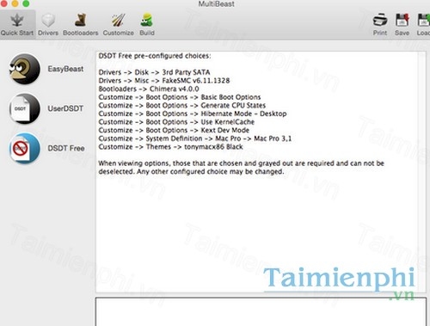430x326 pixels.
Task: Click the "Generate CPU States" line
Action: (x=182, y=105)
